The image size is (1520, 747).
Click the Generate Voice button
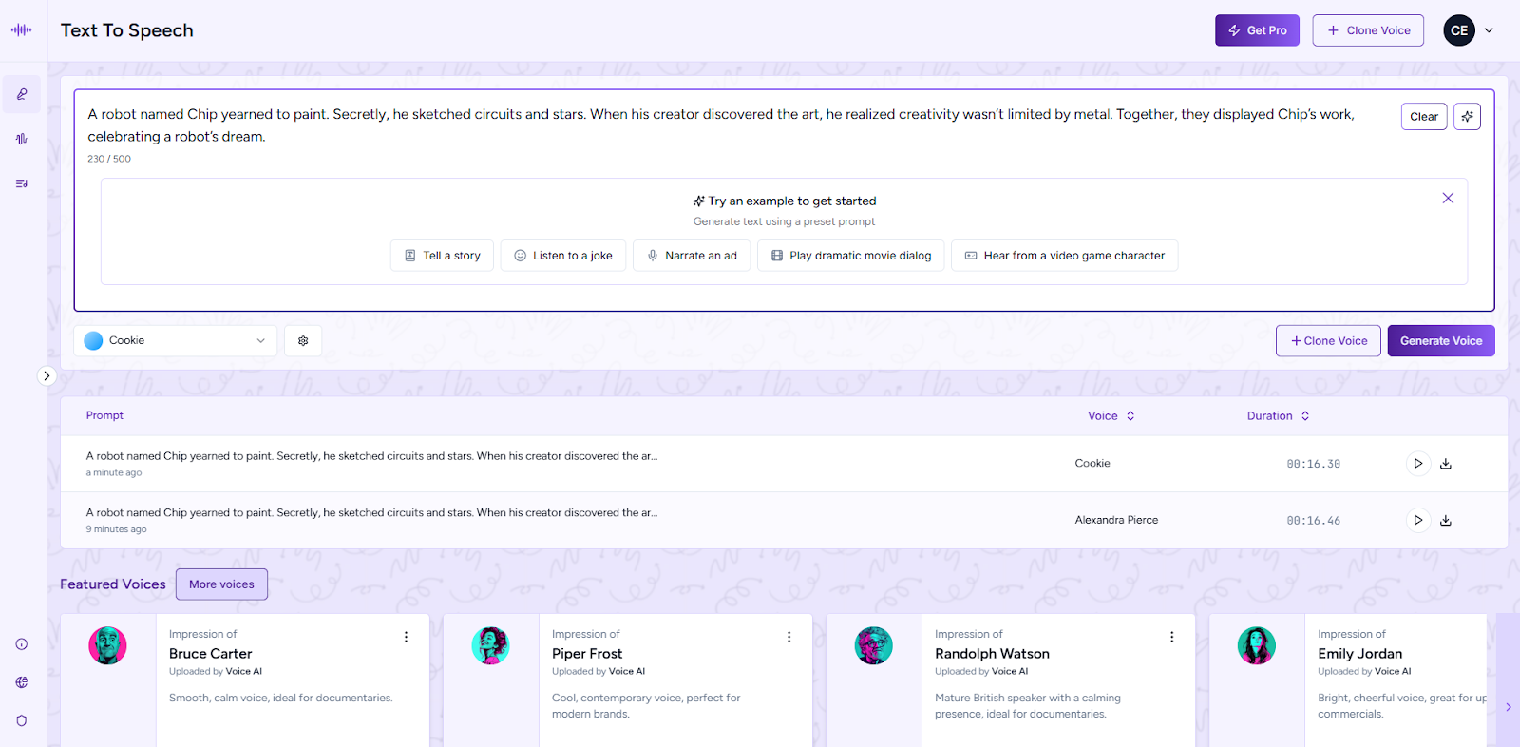click(x=1441, y=341)
